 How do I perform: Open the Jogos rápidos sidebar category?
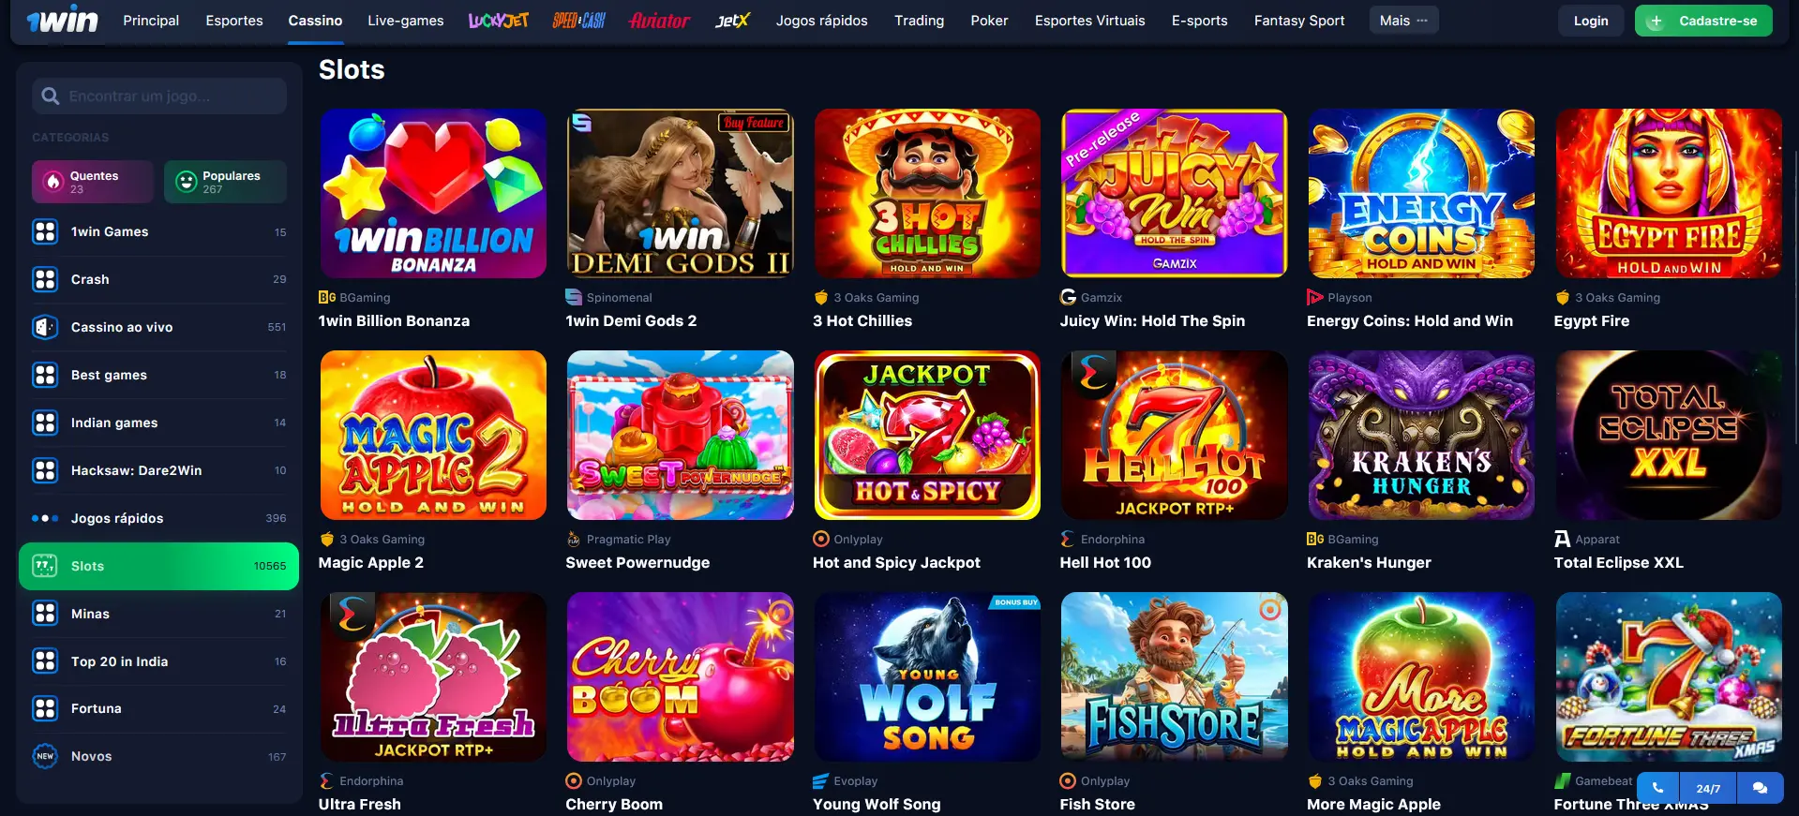(x=158, y=518)
